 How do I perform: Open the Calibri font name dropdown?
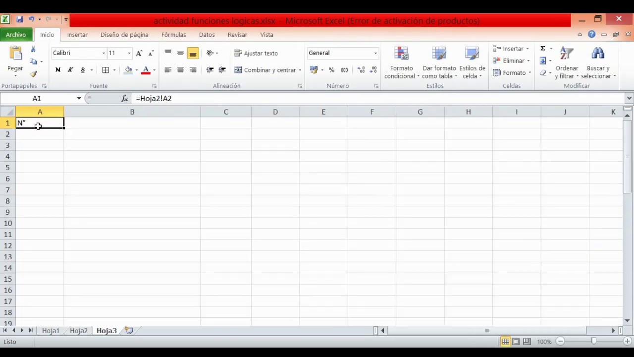104,53
